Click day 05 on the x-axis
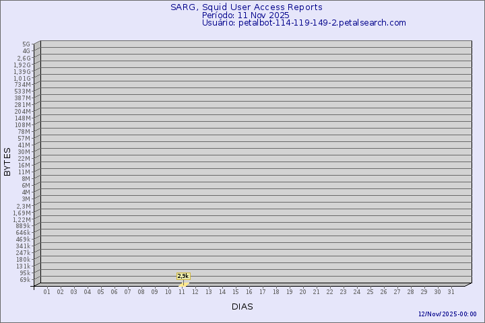485x323 pixels. point(101,292)
